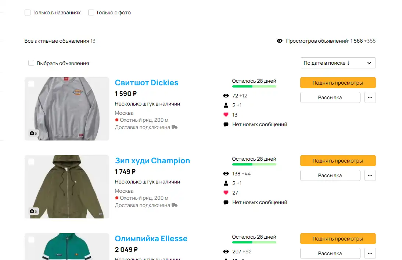402x260 pixels.
Task: Click the eye icon beside Просмотров объявлений
Action: [279, 41]
